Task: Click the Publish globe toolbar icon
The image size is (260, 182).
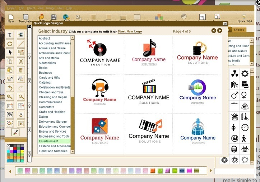Action: [66, 17]
